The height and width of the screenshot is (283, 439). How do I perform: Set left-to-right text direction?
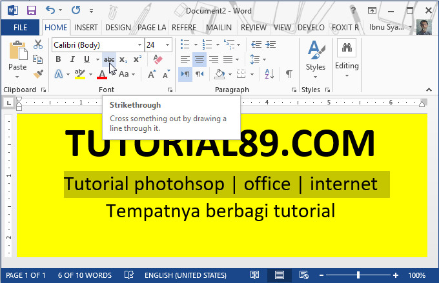pyautogui.click(x=185, y=74)
